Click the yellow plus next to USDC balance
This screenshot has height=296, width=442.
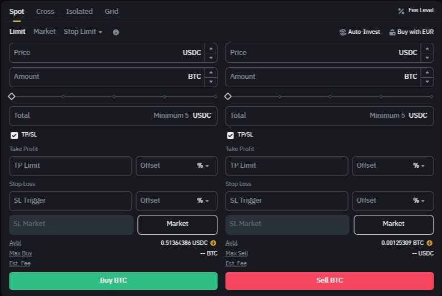click(x=213, y=243)
